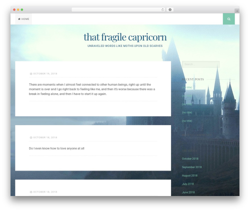Open the site title 'that fragile capricorn'
Image resolution: width=250 pixels, height=211 pixels.
pos(125,37)
